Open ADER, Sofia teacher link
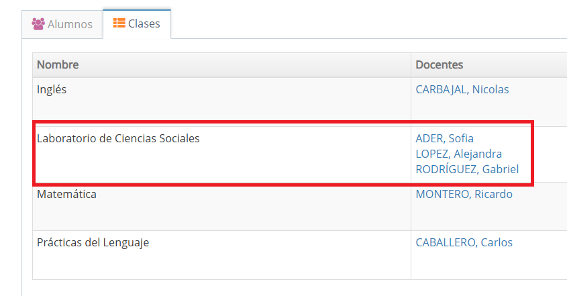Screen dimensions: 567x296 [445, 138]
